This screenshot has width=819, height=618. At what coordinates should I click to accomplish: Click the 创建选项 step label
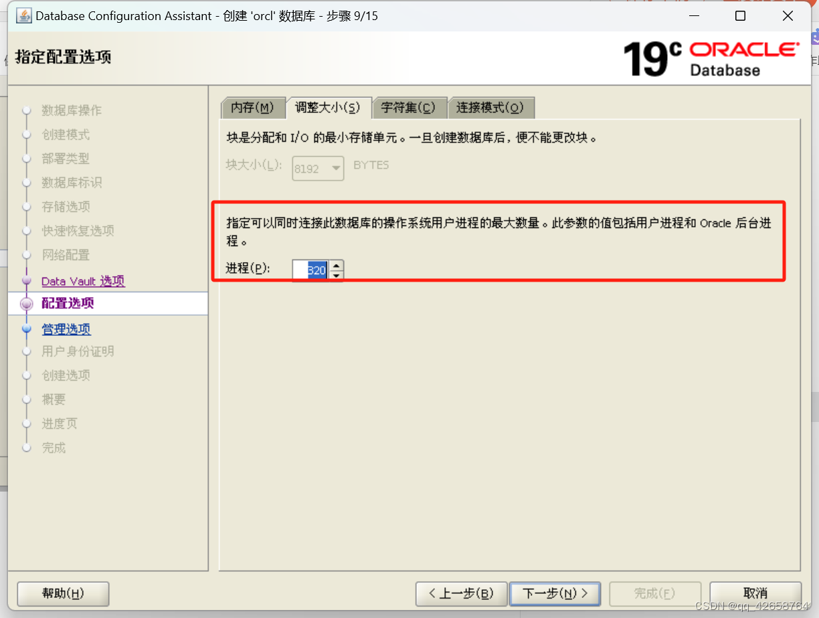pos(66,375)
